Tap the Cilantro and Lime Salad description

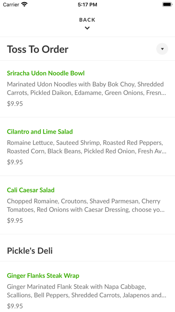(87, 147)
